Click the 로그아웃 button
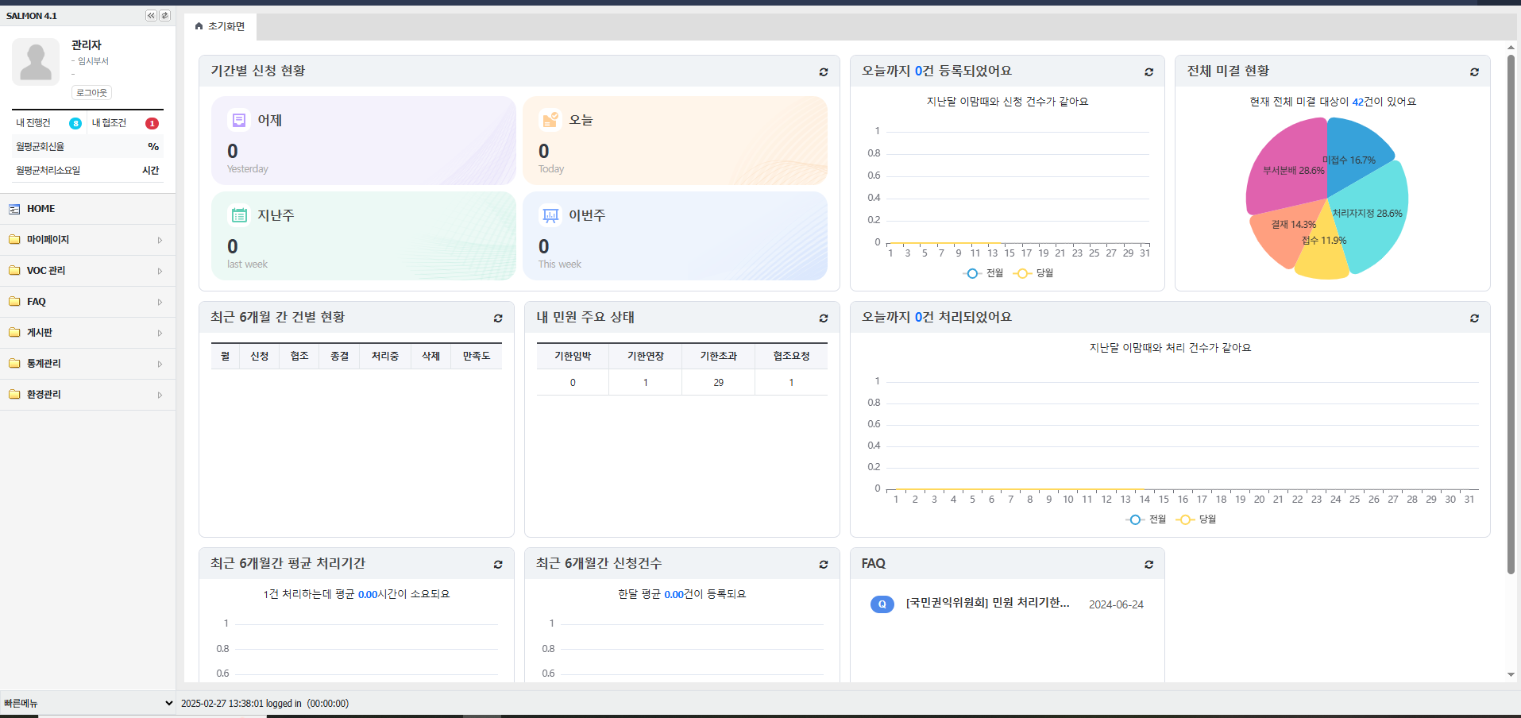 click(x=91, y=93)
